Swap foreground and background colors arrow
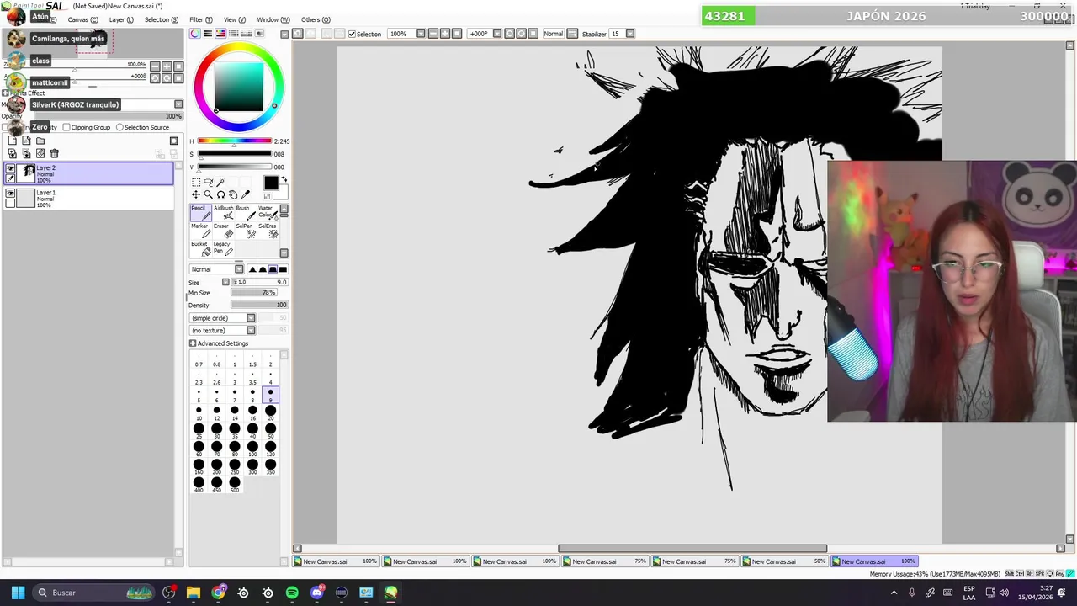The width and height of the screenshot is (1077, 606). [x=284, y=180]
